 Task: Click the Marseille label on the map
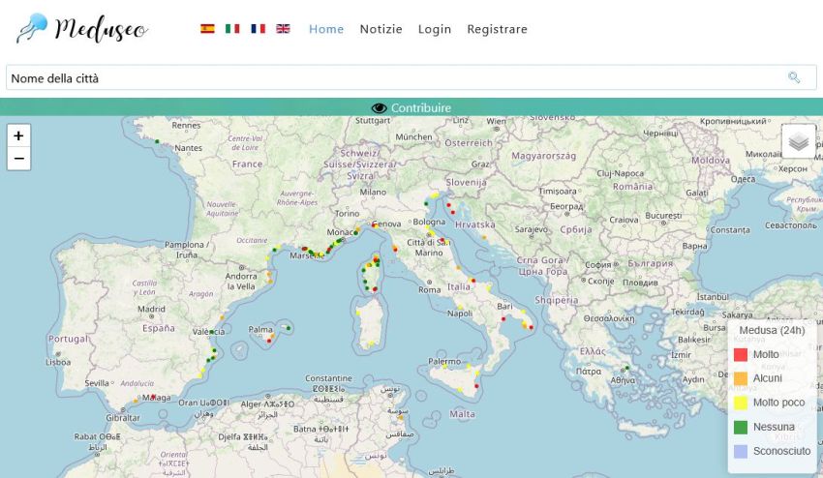pos(308,256)
